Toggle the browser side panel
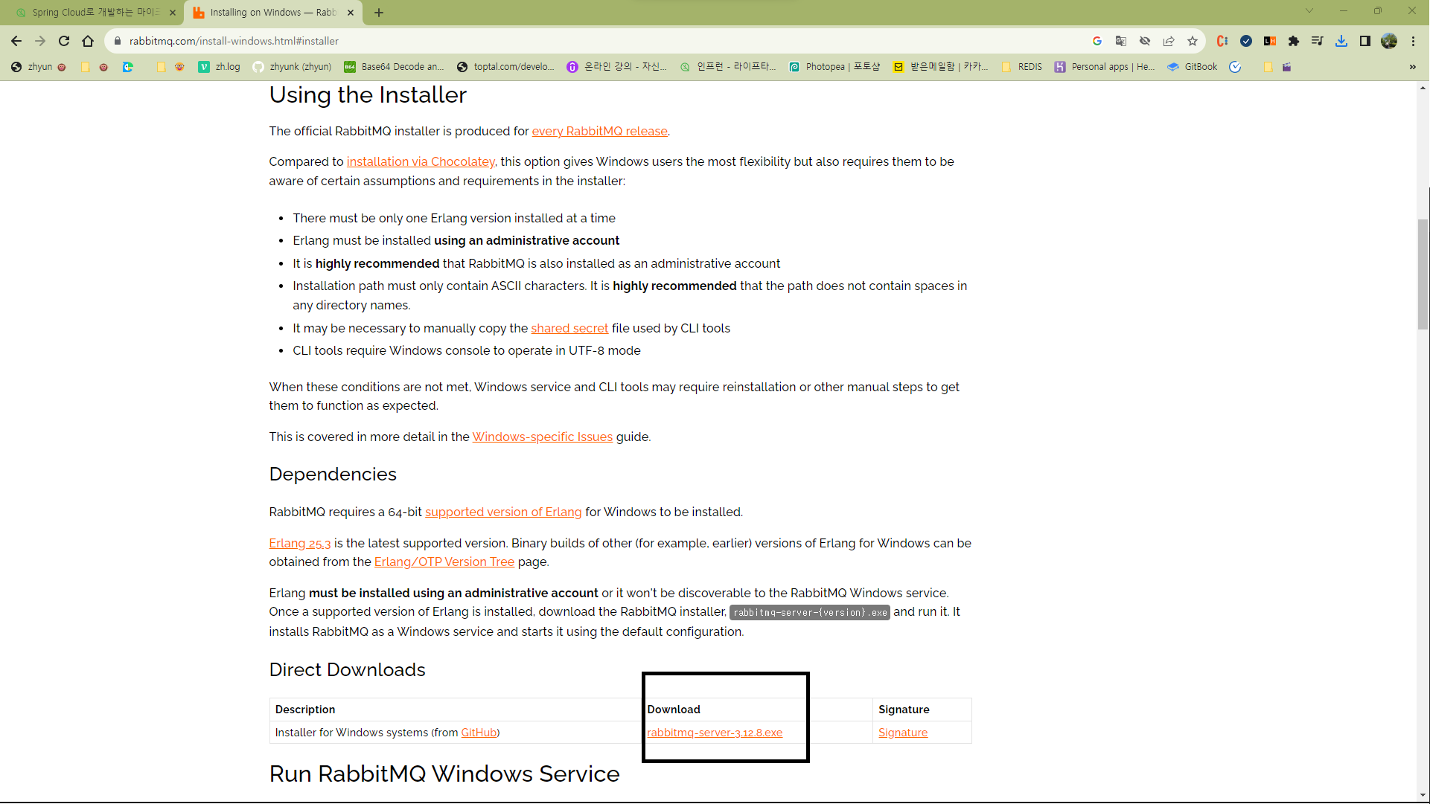The width and height of the screenshot is (1430, 804). point(1365,41)
